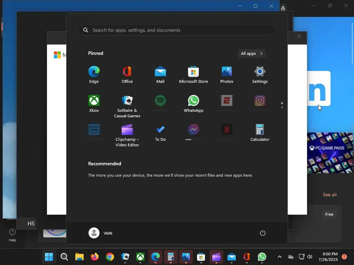
Task: Open the pinned Instagram icon
Action: [x=260, y=101]
